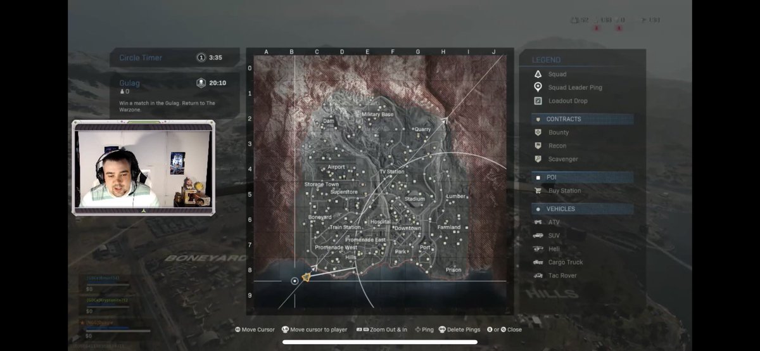Select the Move Cursor prompt label

(258, 329)
